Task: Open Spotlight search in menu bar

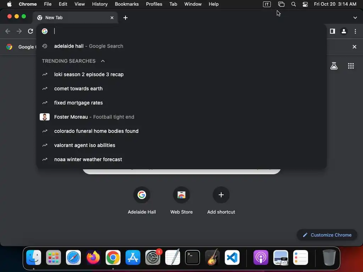Action: click(293, 4)
